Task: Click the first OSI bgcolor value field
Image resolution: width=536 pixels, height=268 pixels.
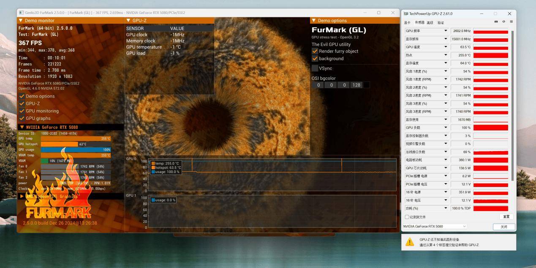Action: (318, 85)
